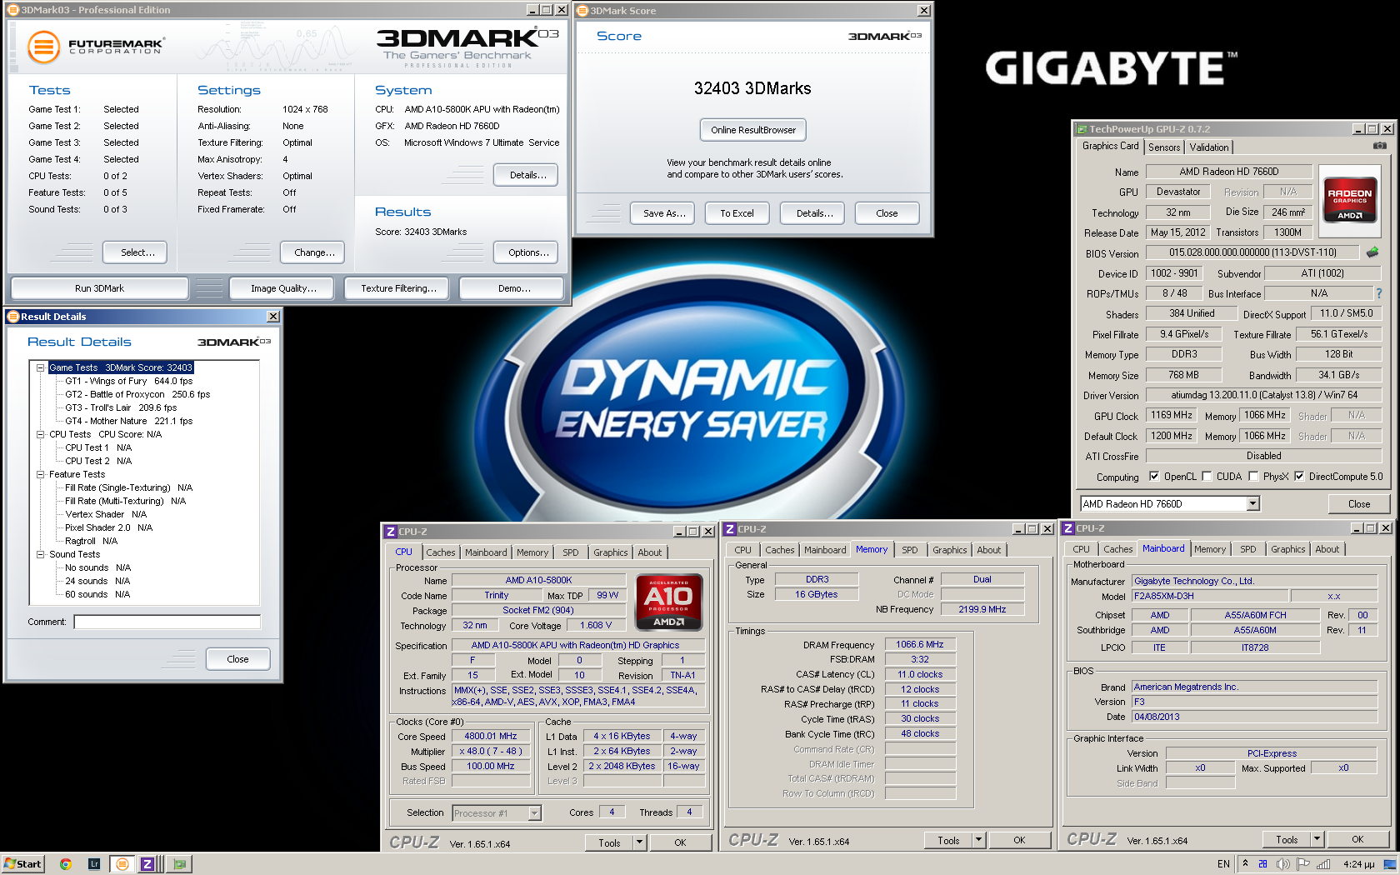Image resolution: width=1400 pixels, height=875 pixels.
Task: Open Graphics tab in the Mainboard CPU-Z window
Action: pos(1288,549)
